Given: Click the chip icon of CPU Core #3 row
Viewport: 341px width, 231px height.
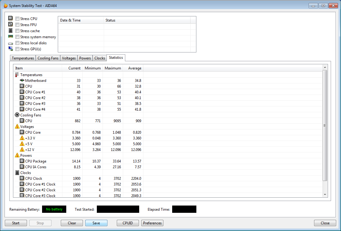Looking at the screenshot, I should 22,103.
